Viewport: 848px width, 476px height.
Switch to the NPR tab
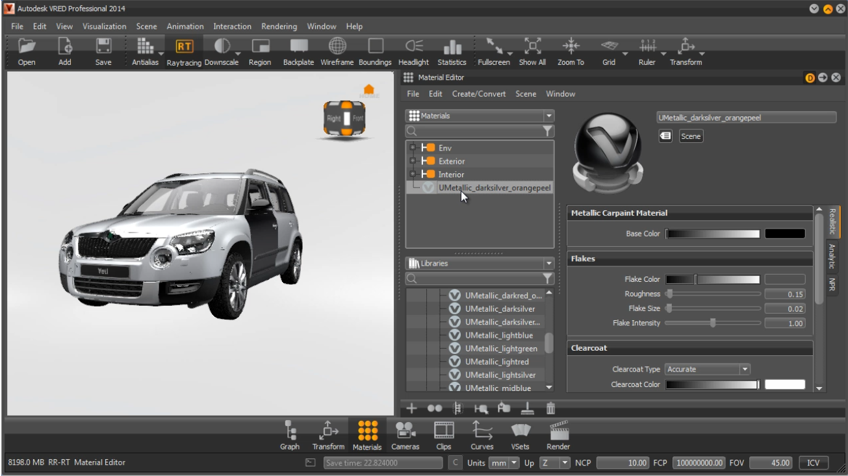pos(832,284)
